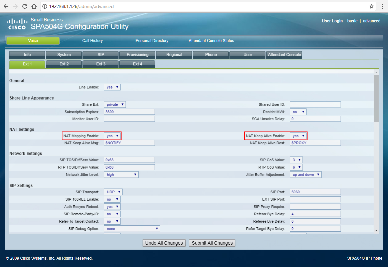Click the Subscription Expires field
Screen dimensions: 388x267
click(x=130, y=112)
